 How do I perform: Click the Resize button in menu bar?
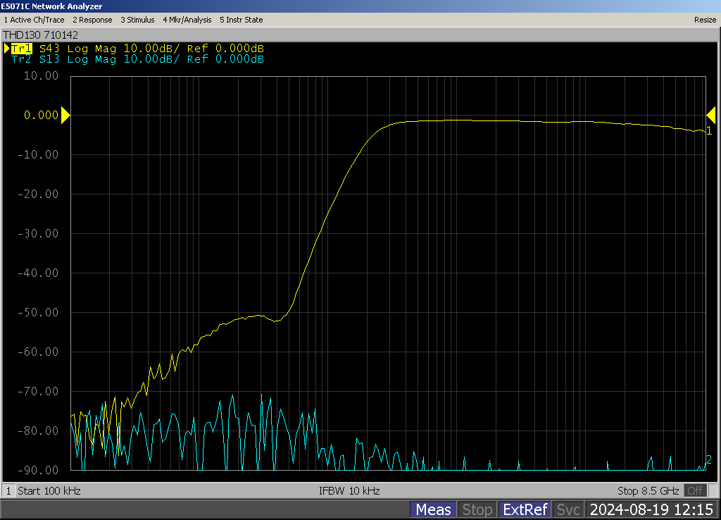tap(705, 20)
